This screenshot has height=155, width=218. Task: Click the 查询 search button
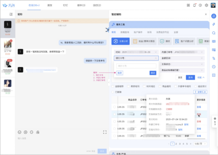coord(190,77)
